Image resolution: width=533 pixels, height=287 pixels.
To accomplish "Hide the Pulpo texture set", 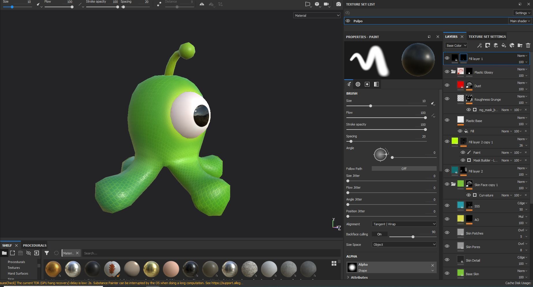I will tap(348, 21).
